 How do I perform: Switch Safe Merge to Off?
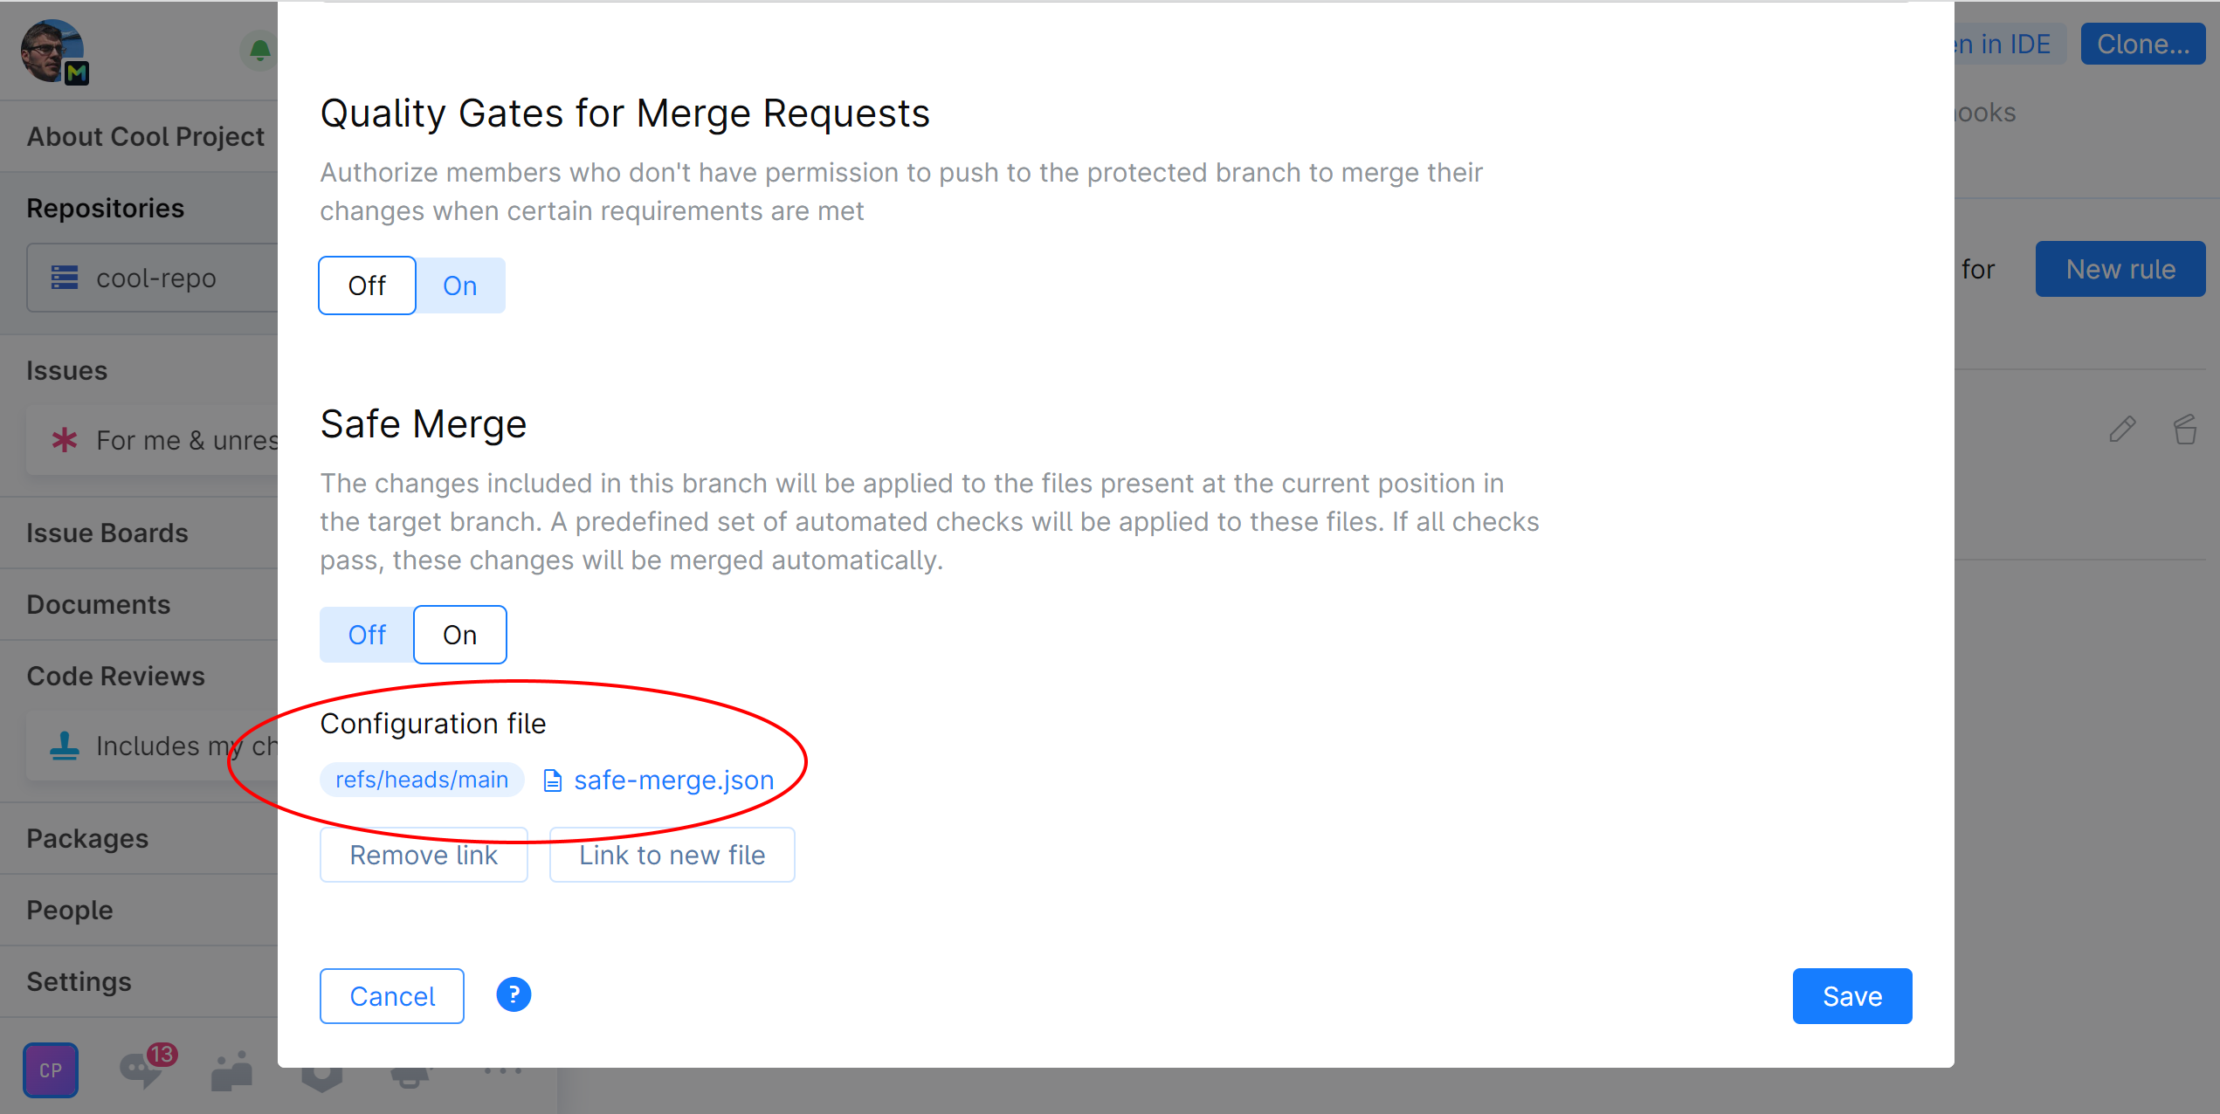pyautogui.click(x=367, y=635)
